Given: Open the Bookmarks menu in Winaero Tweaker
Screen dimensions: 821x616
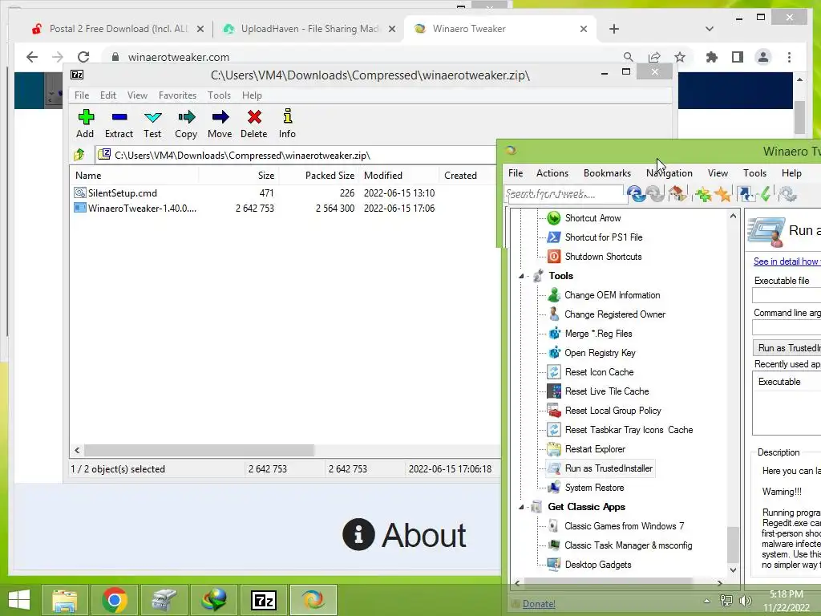Looking at the screenshot, I should (x=607, y=173).
